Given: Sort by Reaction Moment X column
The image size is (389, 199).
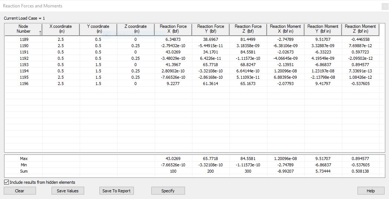Looking at the screenshot, I should [x=286, y=29].
